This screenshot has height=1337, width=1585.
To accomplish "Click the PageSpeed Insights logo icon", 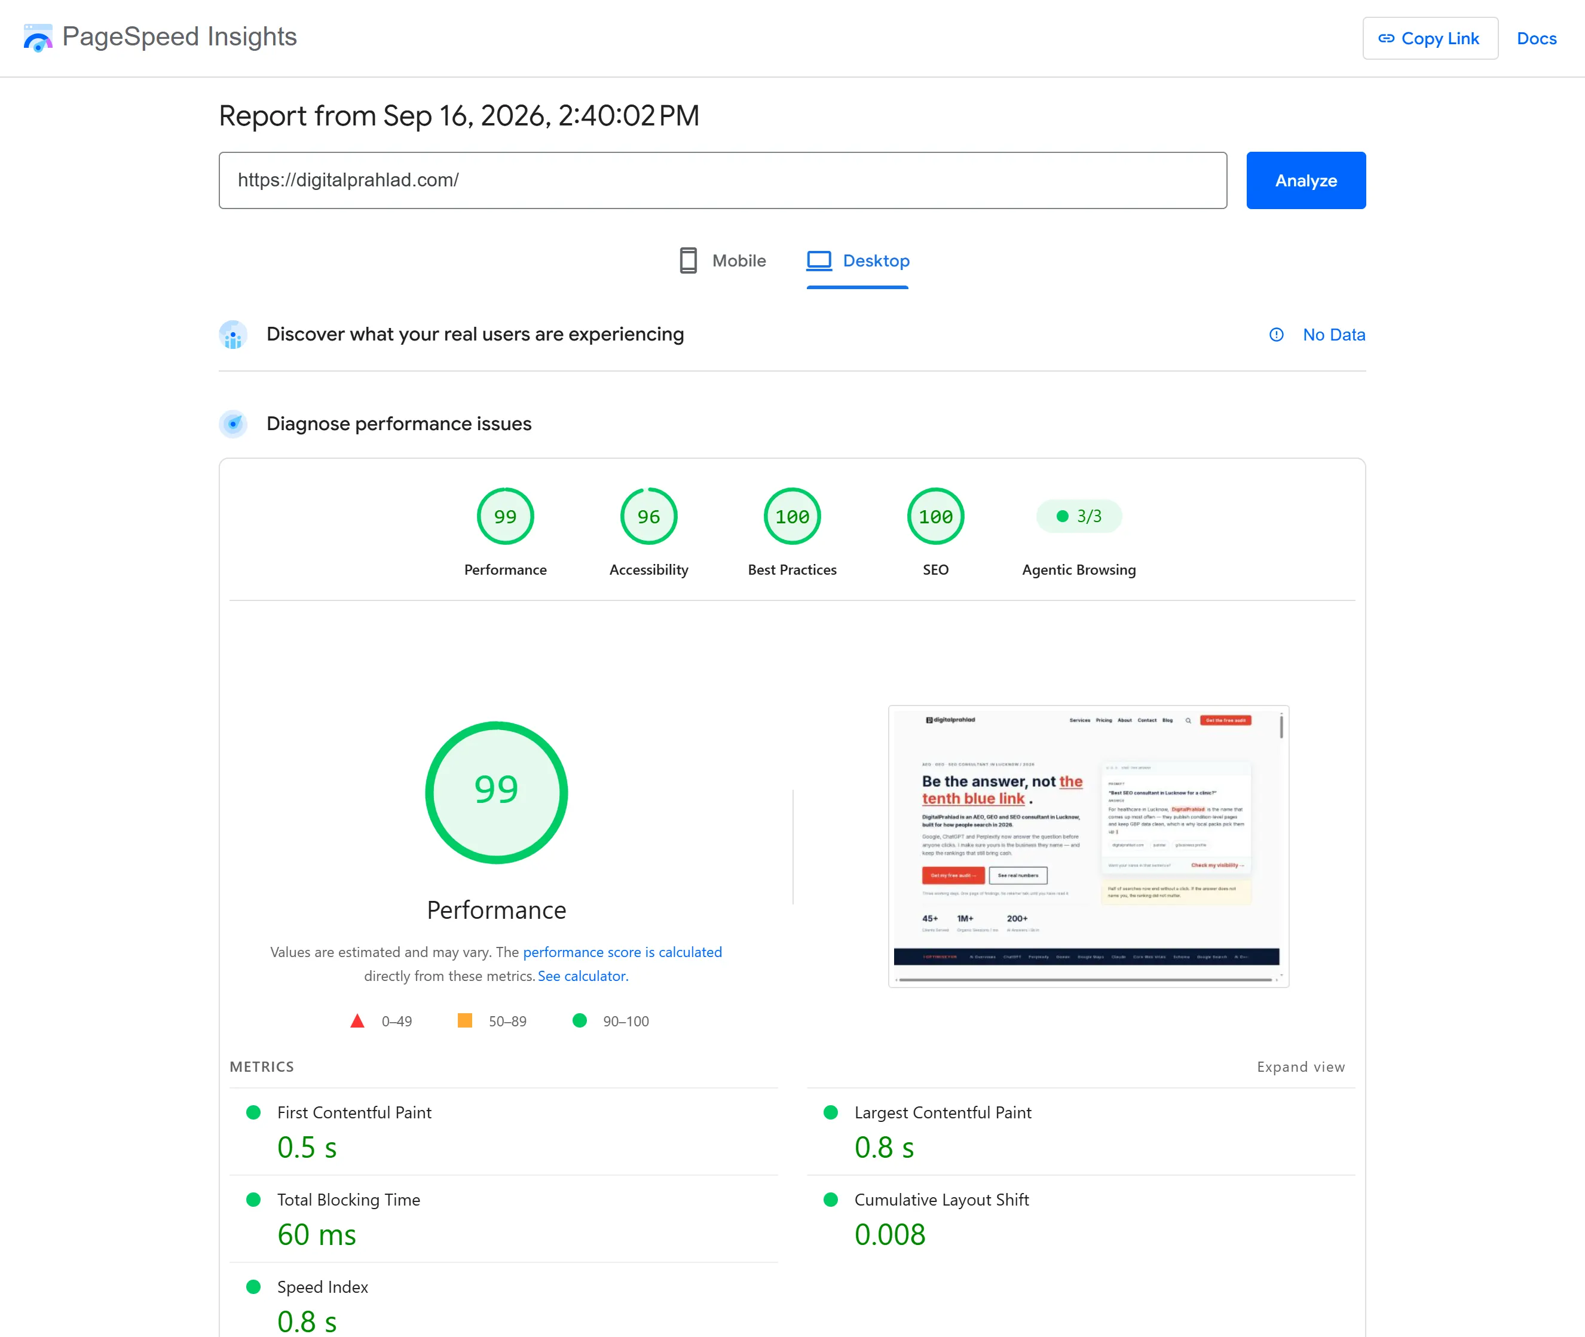I will tap(38, 37).
